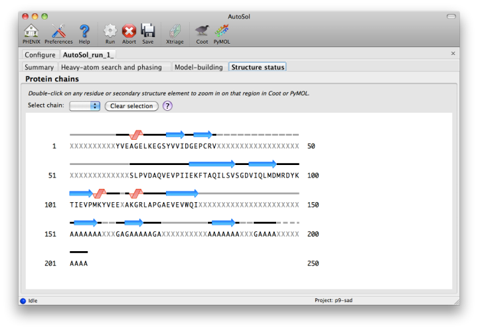Screen dimensions: 478x330
Task: Open Coot viewer icon
Action: 202,31
